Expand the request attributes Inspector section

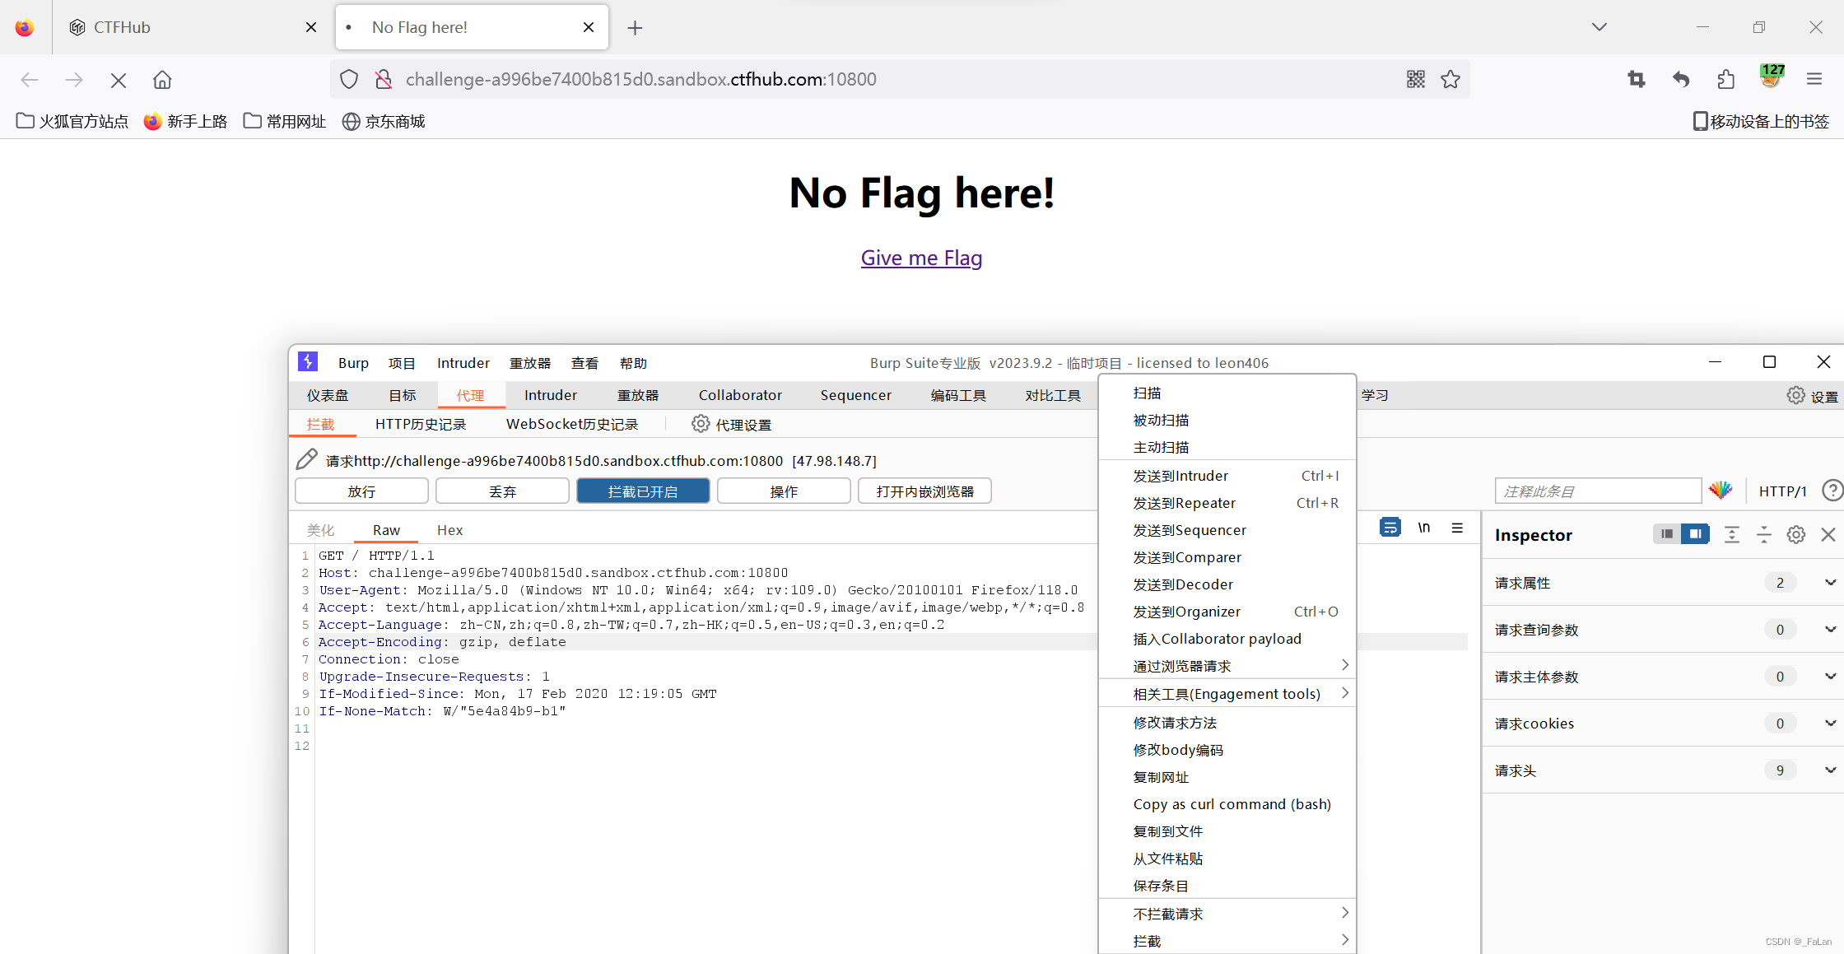1830,583
